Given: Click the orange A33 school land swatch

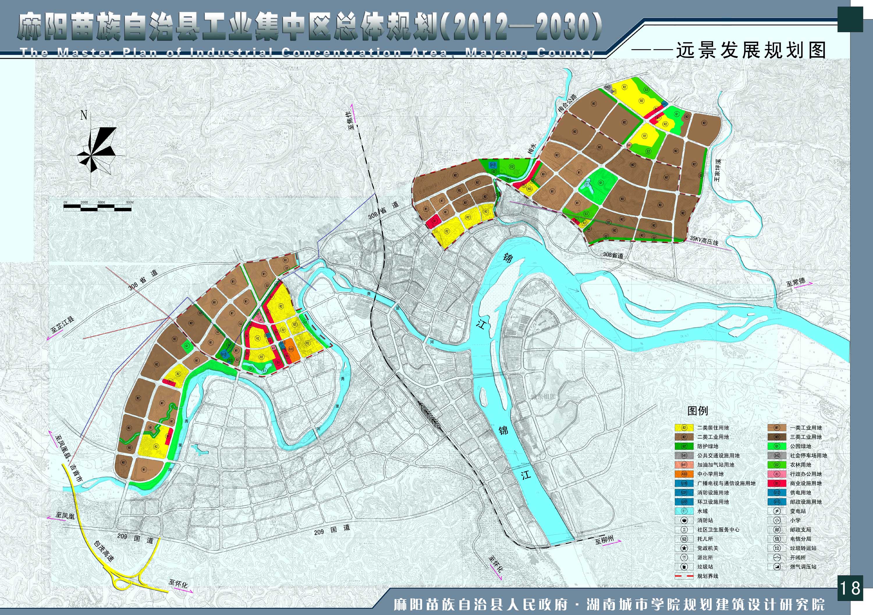Looking at the screenshot, I should (x=684, y=474).
